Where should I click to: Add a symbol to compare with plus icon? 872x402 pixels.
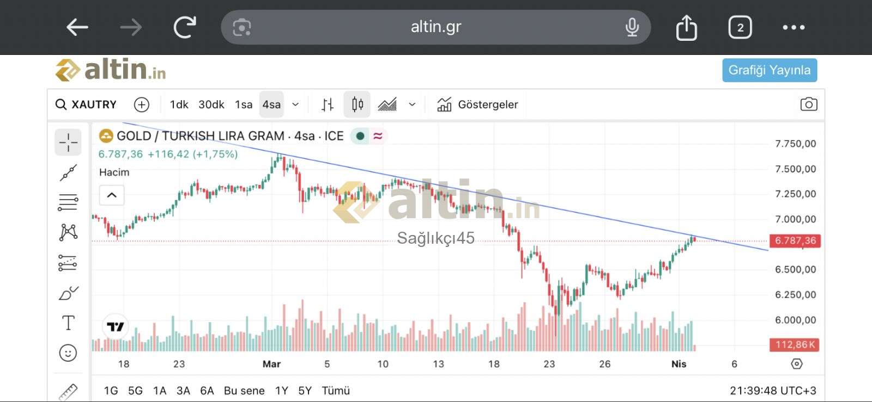click(x=141, y=104)
